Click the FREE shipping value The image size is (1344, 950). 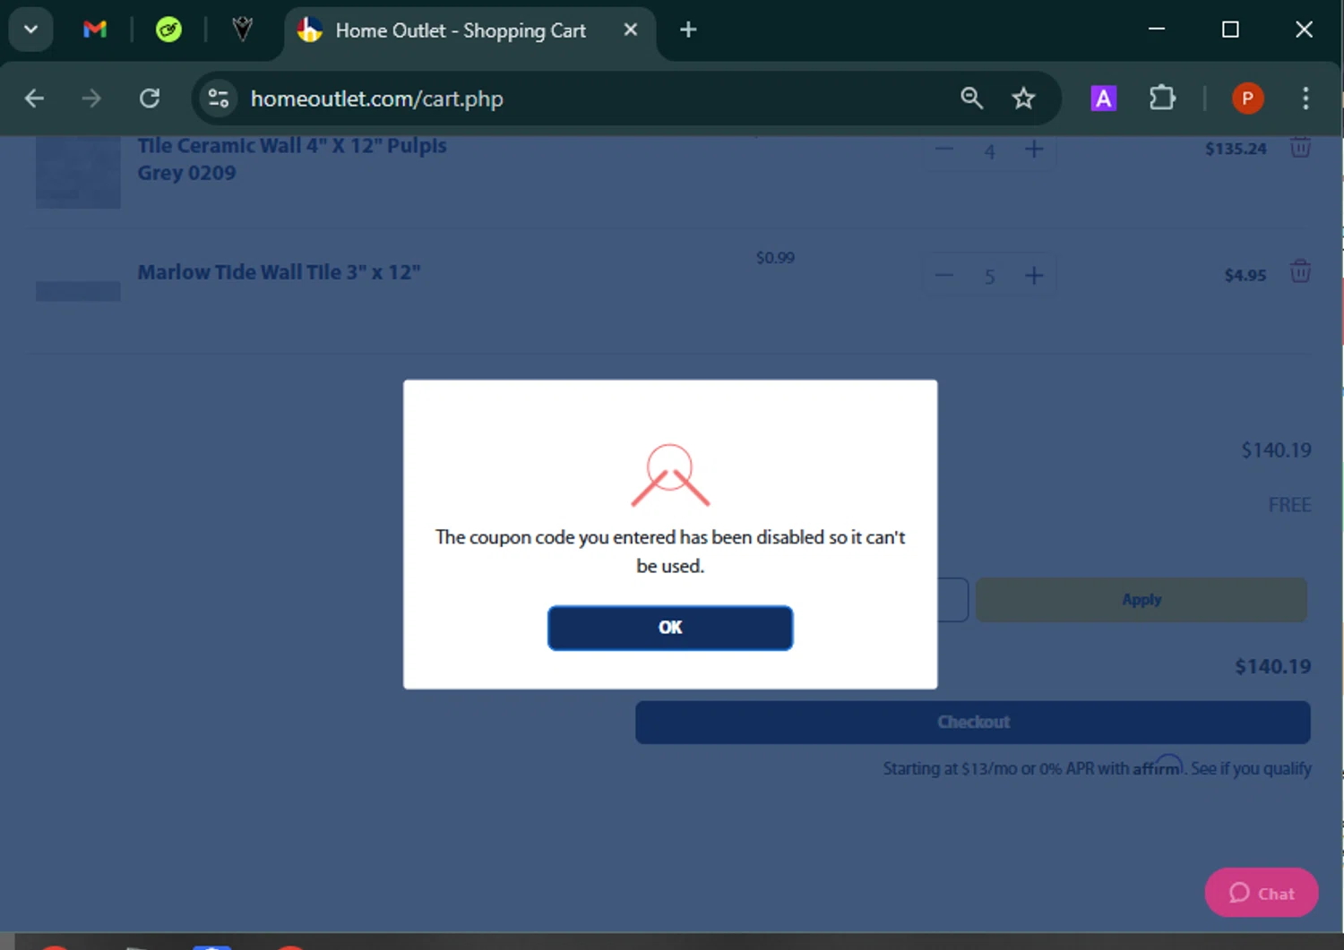click(x=1289, y=505)
